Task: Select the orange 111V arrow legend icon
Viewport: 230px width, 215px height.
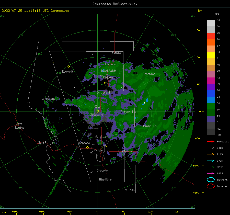Action: [x=211, y=154]
